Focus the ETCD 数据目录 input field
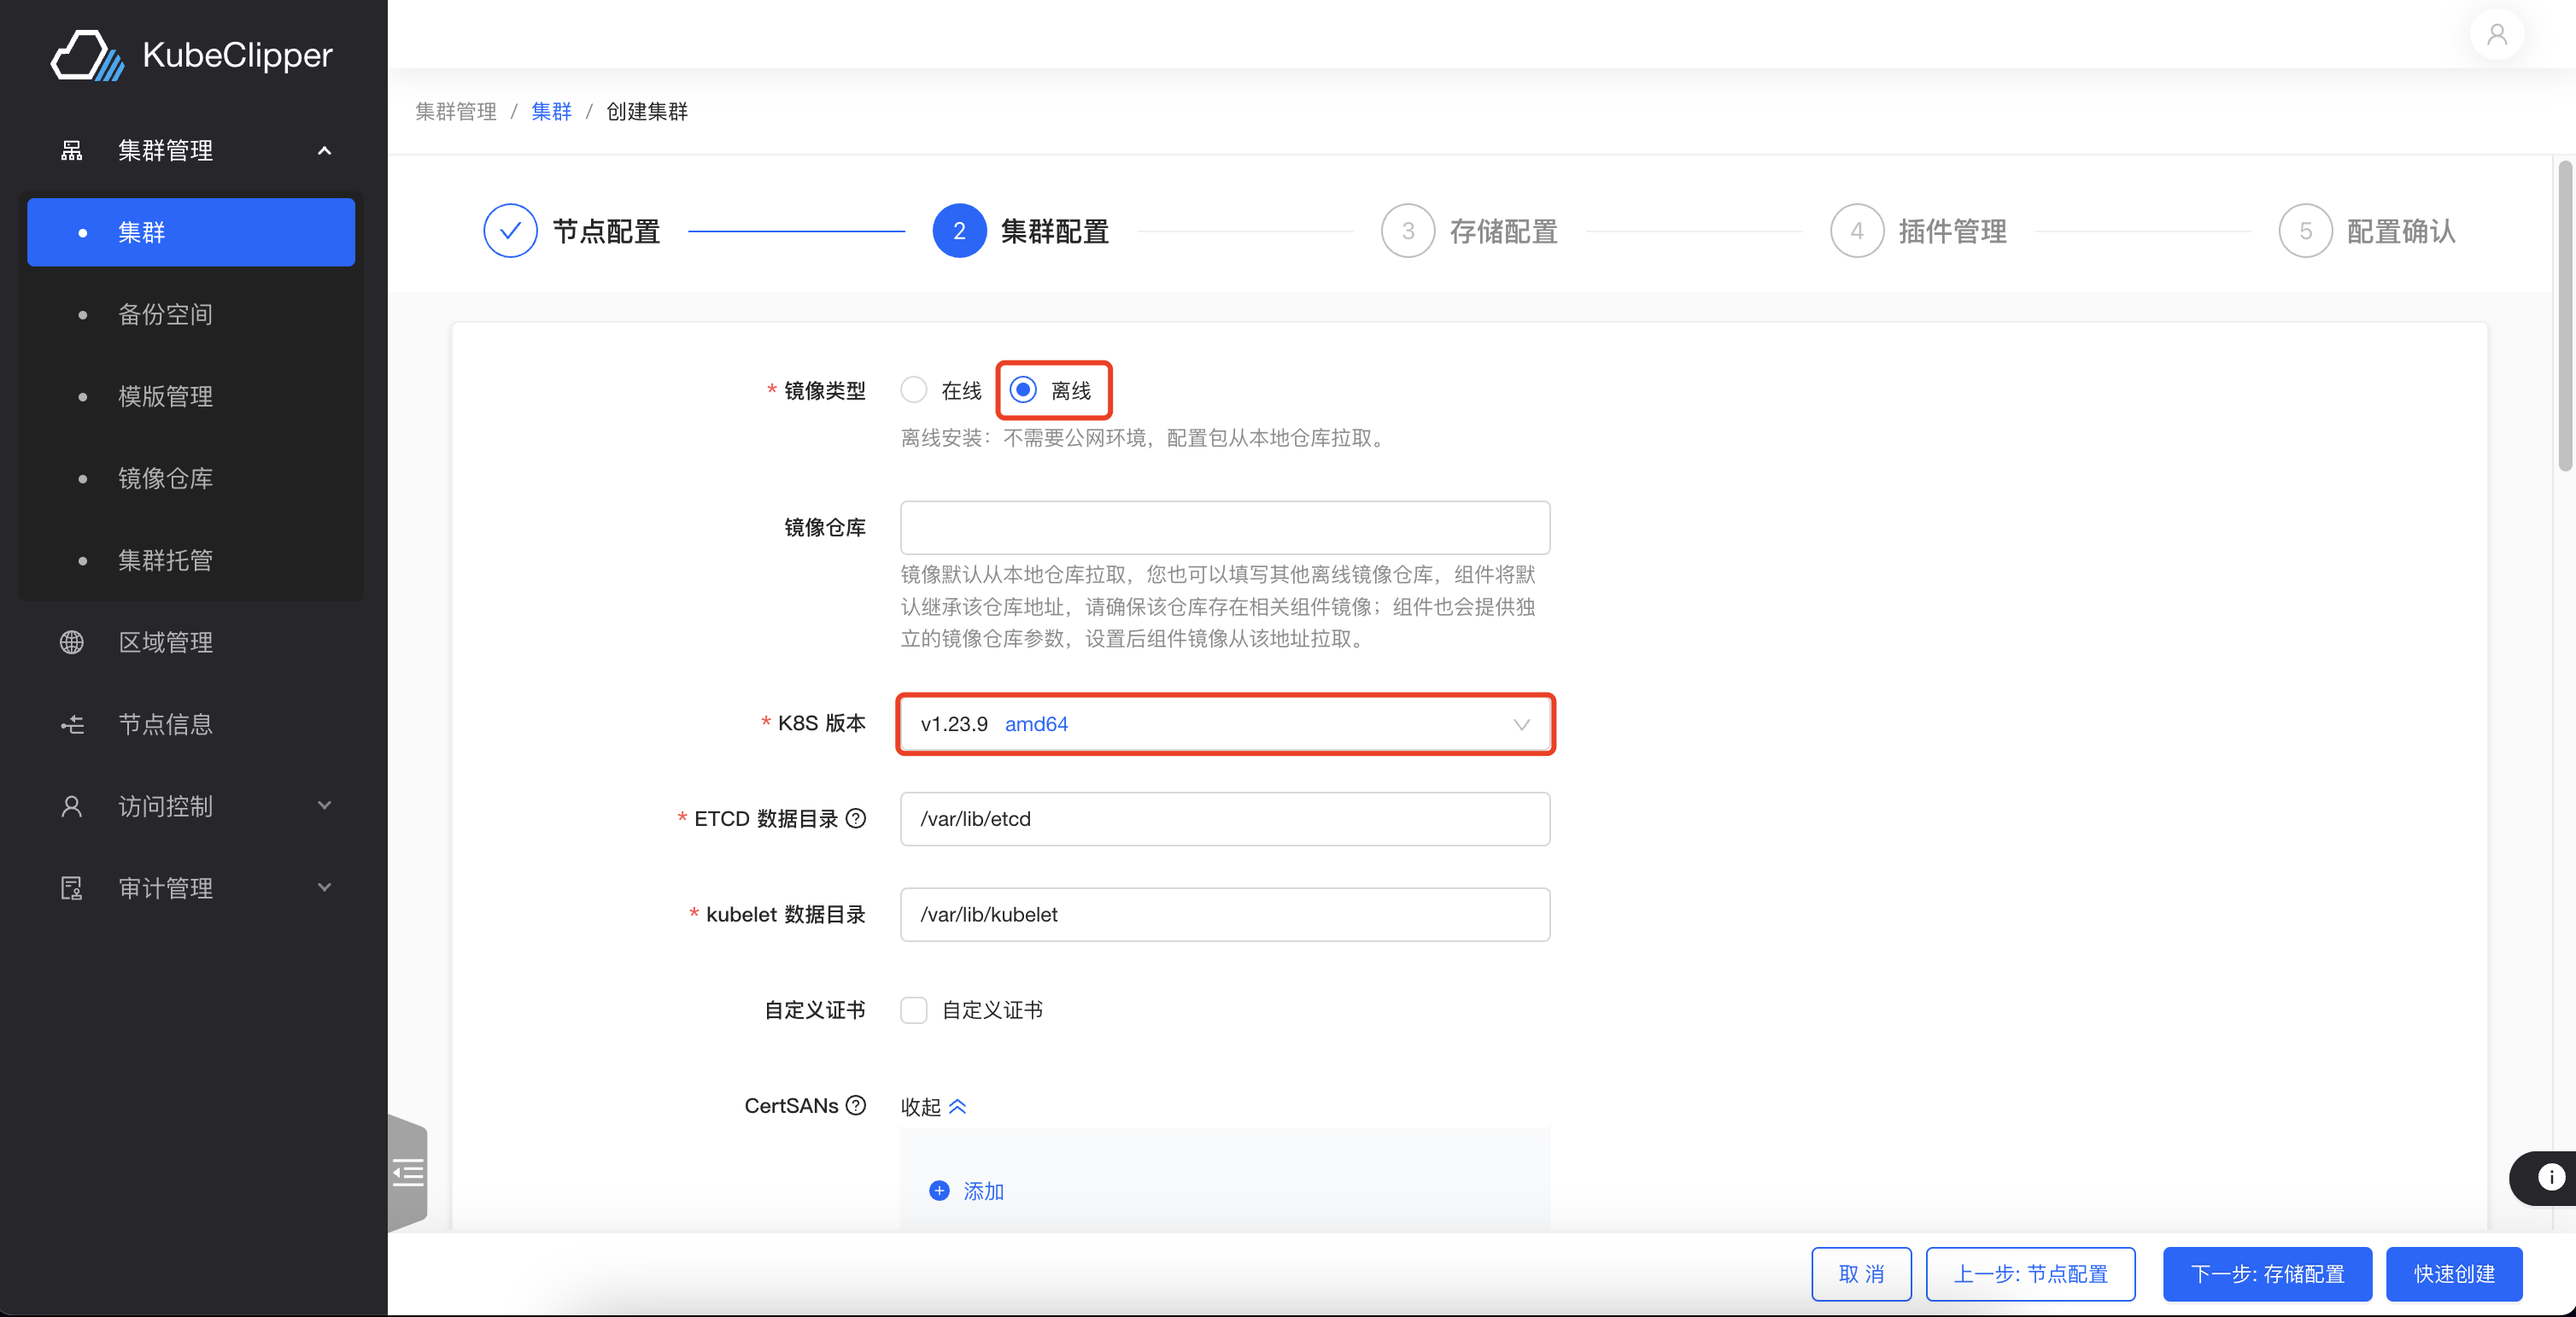Screen dimensions: 2576x1317 (1225, 819)
